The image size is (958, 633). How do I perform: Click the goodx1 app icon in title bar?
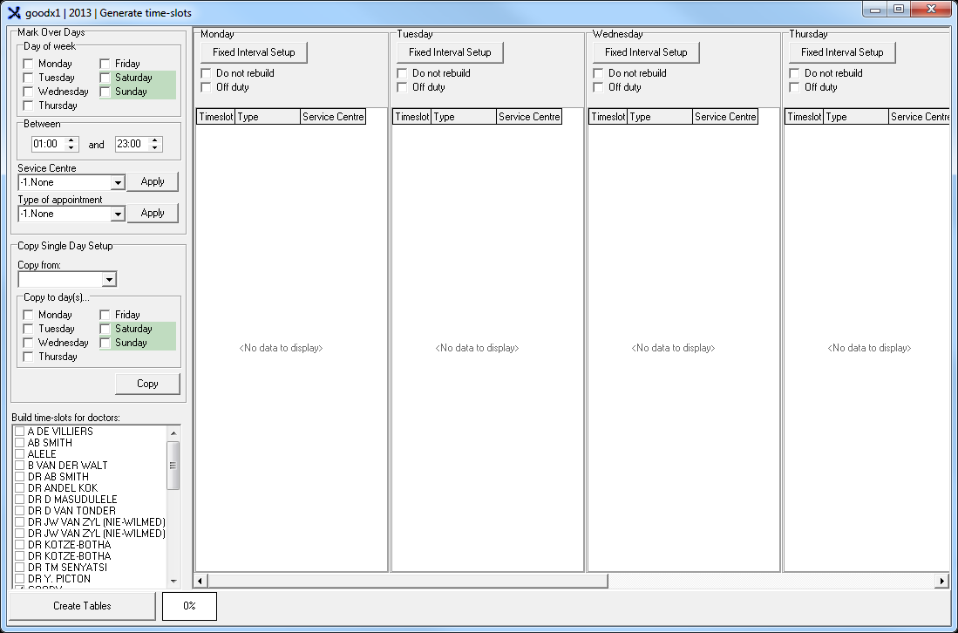tap(13, 12)
